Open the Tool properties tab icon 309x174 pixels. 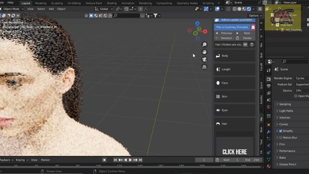(268, 70)
